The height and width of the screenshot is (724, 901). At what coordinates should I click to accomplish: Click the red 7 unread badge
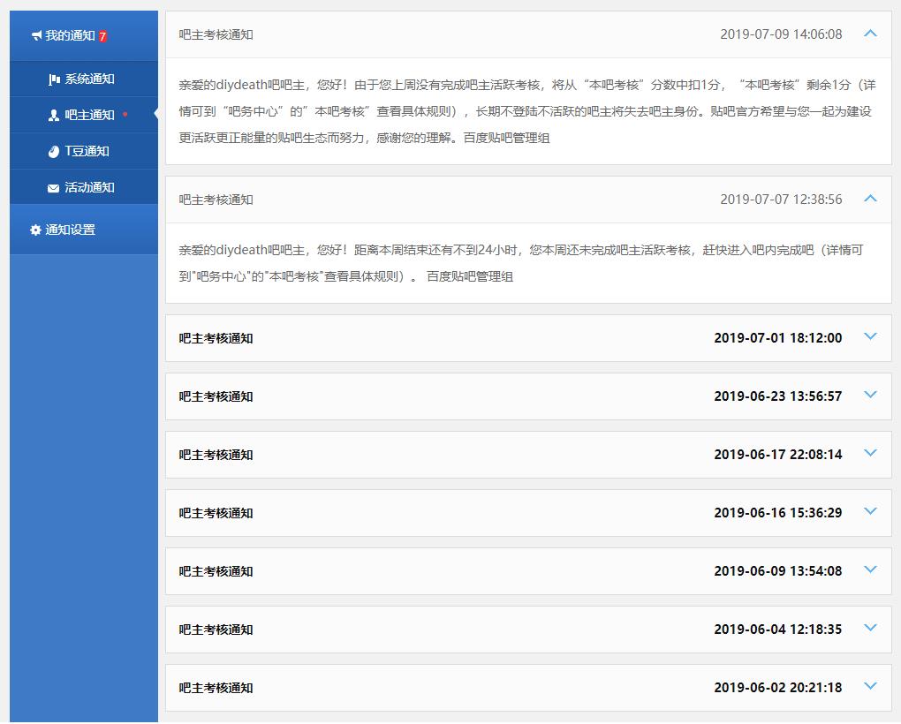(x=102, y=36)
